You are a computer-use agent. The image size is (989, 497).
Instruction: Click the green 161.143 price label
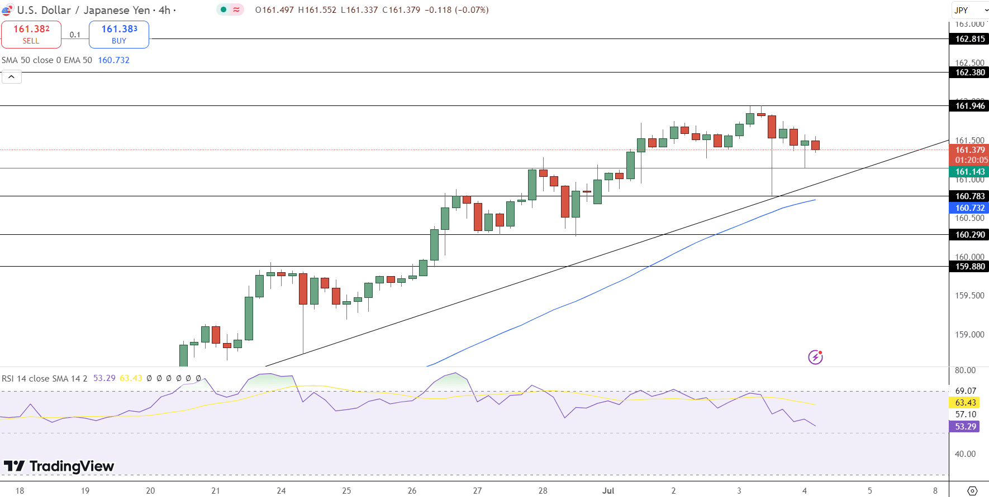click(969, 172)
